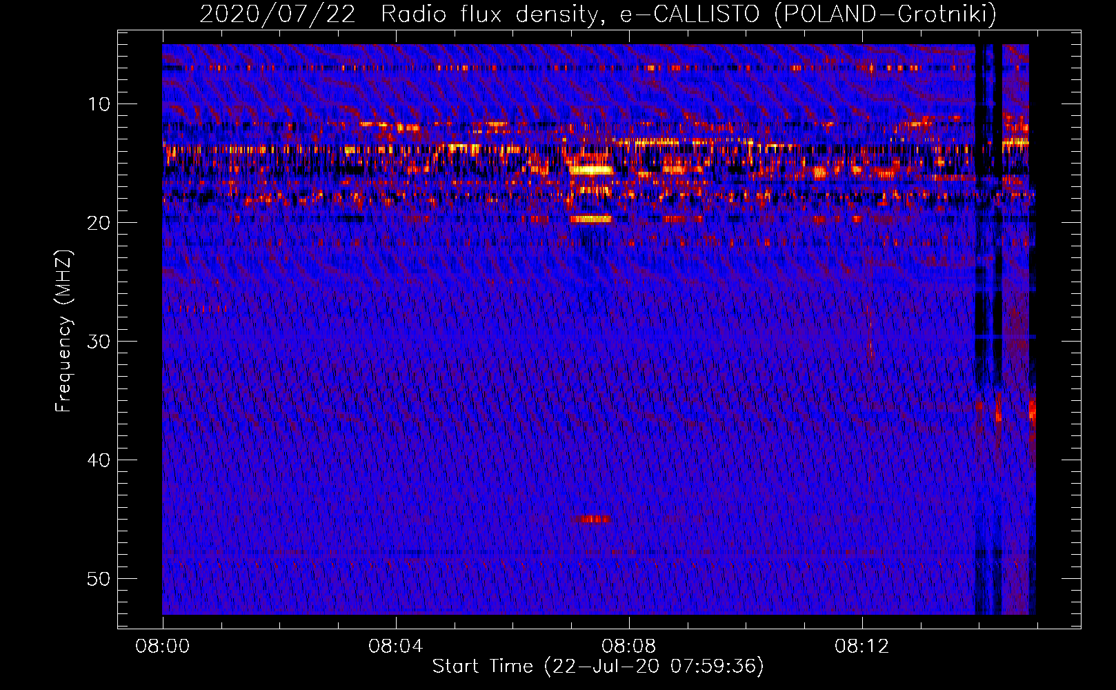Click the 08:08 time tick label
The image size is (1116, 690).
[628, 647]
